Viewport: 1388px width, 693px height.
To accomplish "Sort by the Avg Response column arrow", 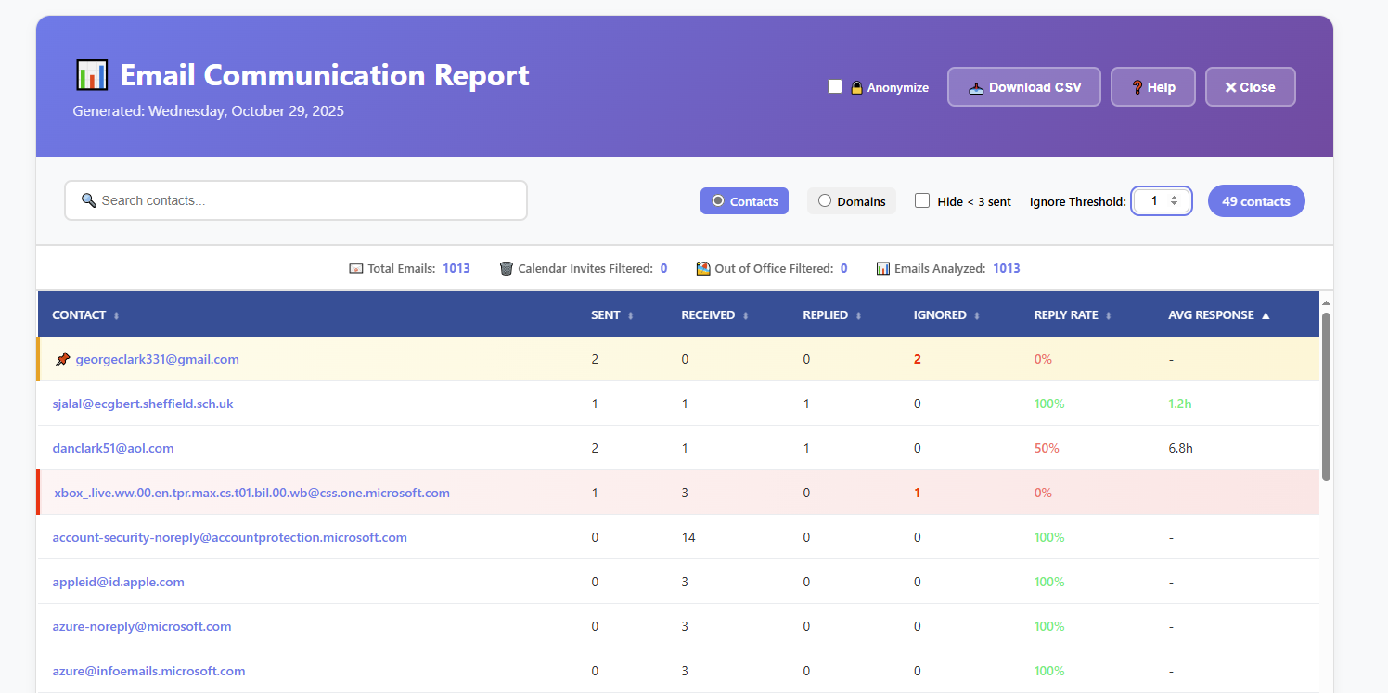I will (x=1267, y=314).
